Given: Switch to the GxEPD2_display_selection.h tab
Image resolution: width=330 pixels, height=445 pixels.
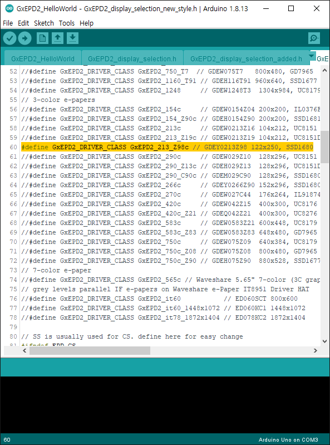Looking at the screenshot, I should coord(132,58).
